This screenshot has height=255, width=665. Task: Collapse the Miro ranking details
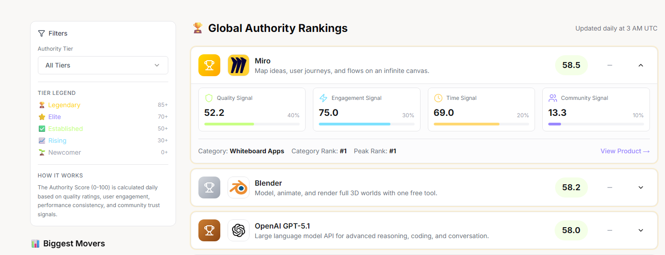pos(640,65)
